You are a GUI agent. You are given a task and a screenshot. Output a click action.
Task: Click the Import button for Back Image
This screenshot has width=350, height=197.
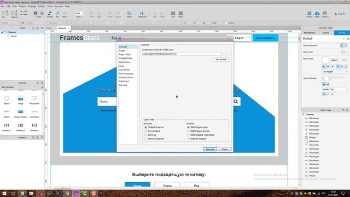[334, 60]
